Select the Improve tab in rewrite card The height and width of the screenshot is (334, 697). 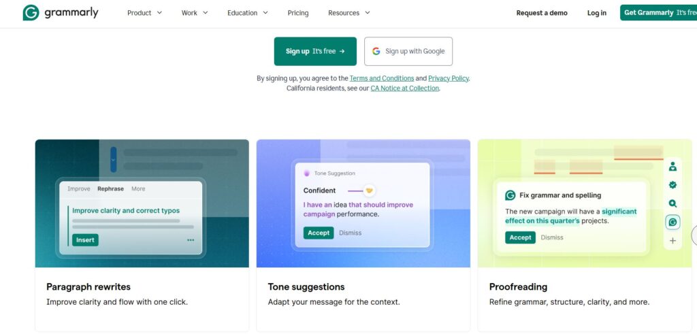pyautogui.click(x=79, y=188)
